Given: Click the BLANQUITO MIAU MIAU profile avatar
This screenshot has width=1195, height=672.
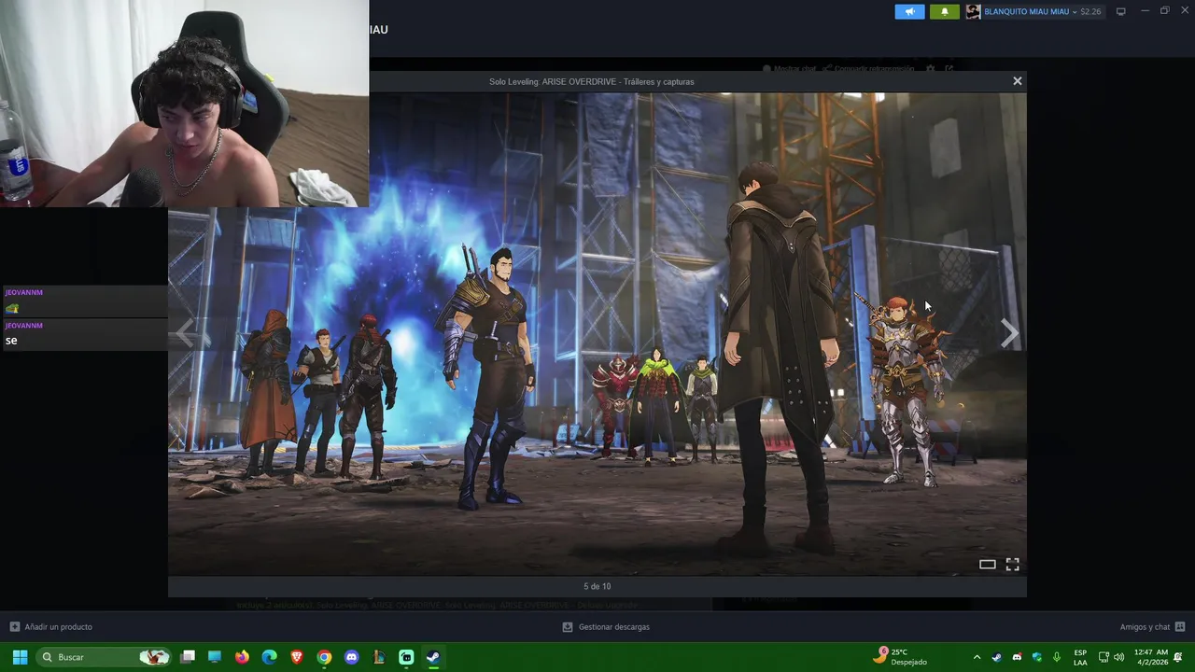Looking at the screenshot, I should click(x=973, y=11).
